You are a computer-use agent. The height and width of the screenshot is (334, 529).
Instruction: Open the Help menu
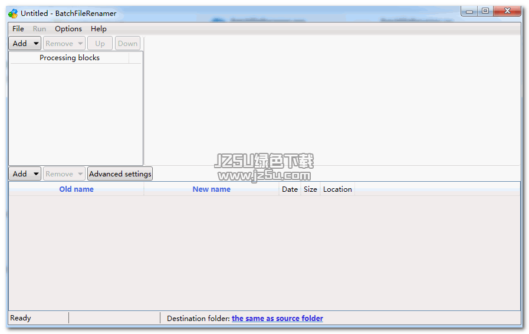(98, 29)
